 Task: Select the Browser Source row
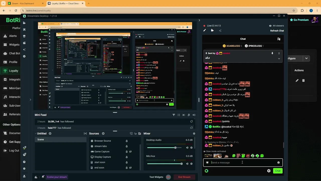114,141
